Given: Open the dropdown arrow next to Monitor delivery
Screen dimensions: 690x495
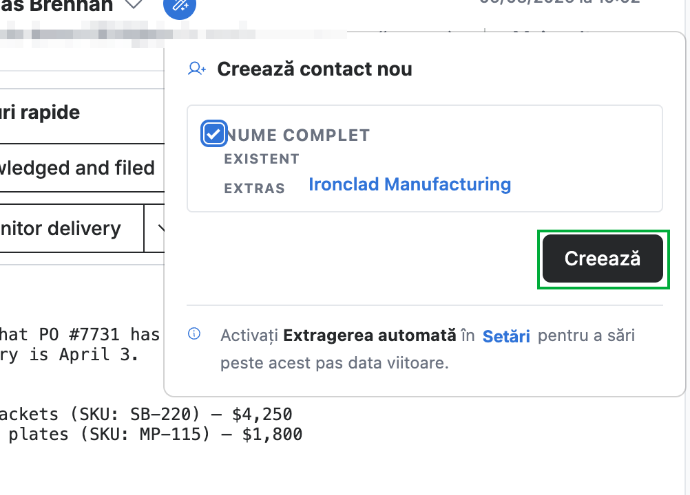Looking at the screenshot, I should pos(154,228).
